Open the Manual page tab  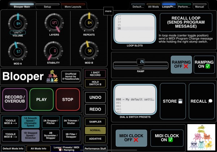(199, 6)
